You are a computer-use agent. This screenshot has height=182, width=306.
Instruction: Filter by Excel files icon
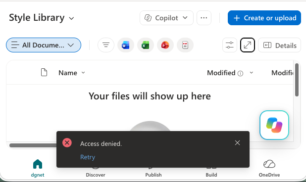146,45
